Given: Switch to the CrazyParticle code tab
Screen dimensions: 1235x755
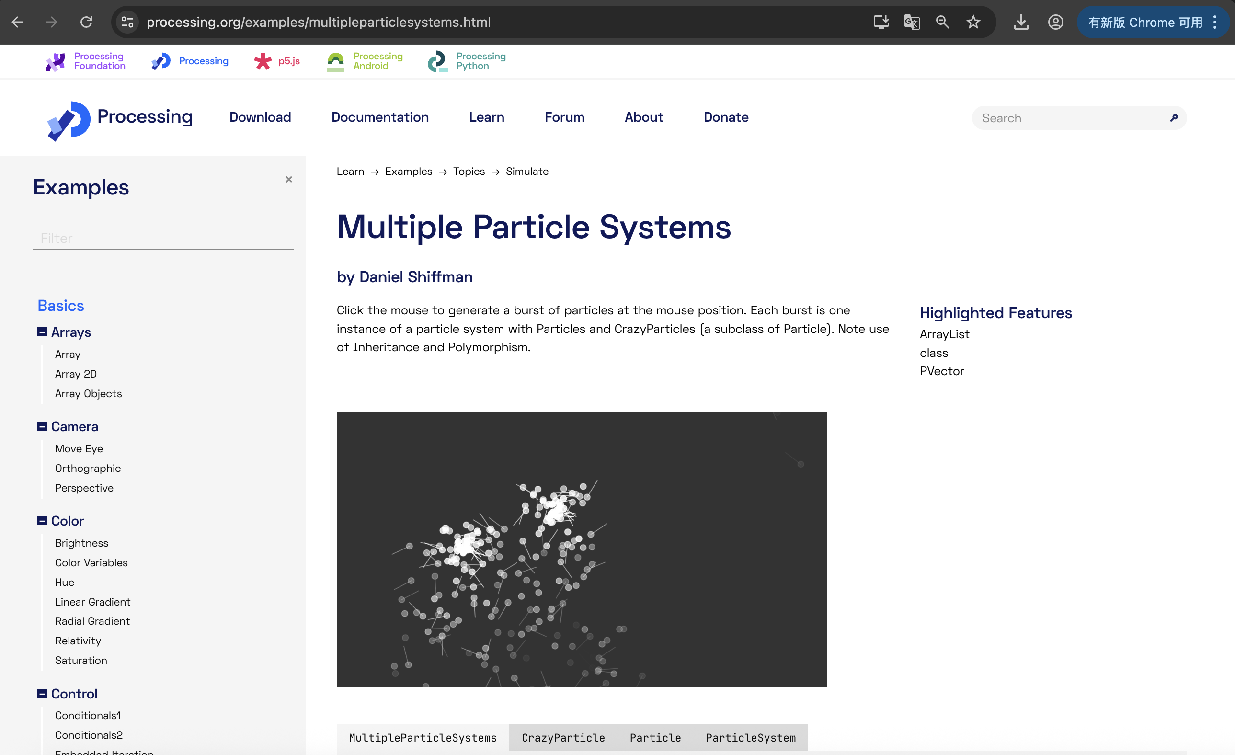Looking at the screenshot, I should point(563,737).
